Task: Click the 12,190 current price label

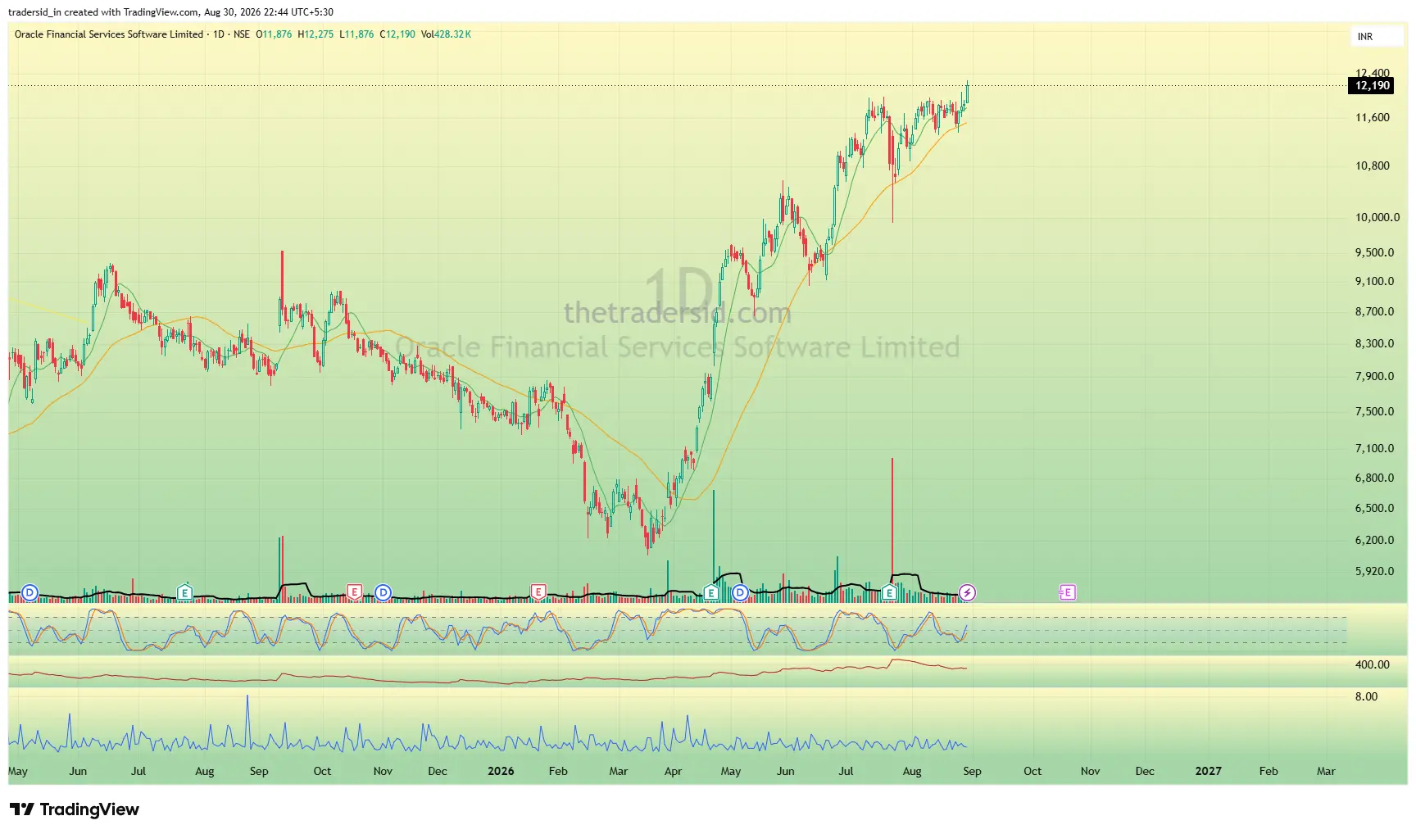Action: point(1372,86)
